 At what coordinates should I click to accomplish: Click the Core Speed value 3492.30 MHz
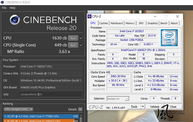(x=118, y=76)
